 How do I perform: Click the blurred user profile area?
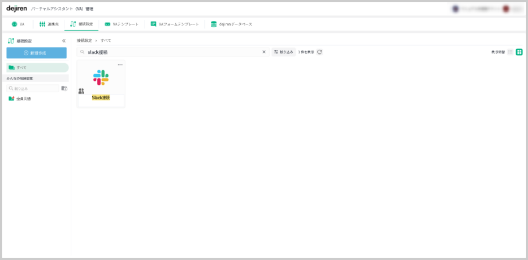(487, 9)
